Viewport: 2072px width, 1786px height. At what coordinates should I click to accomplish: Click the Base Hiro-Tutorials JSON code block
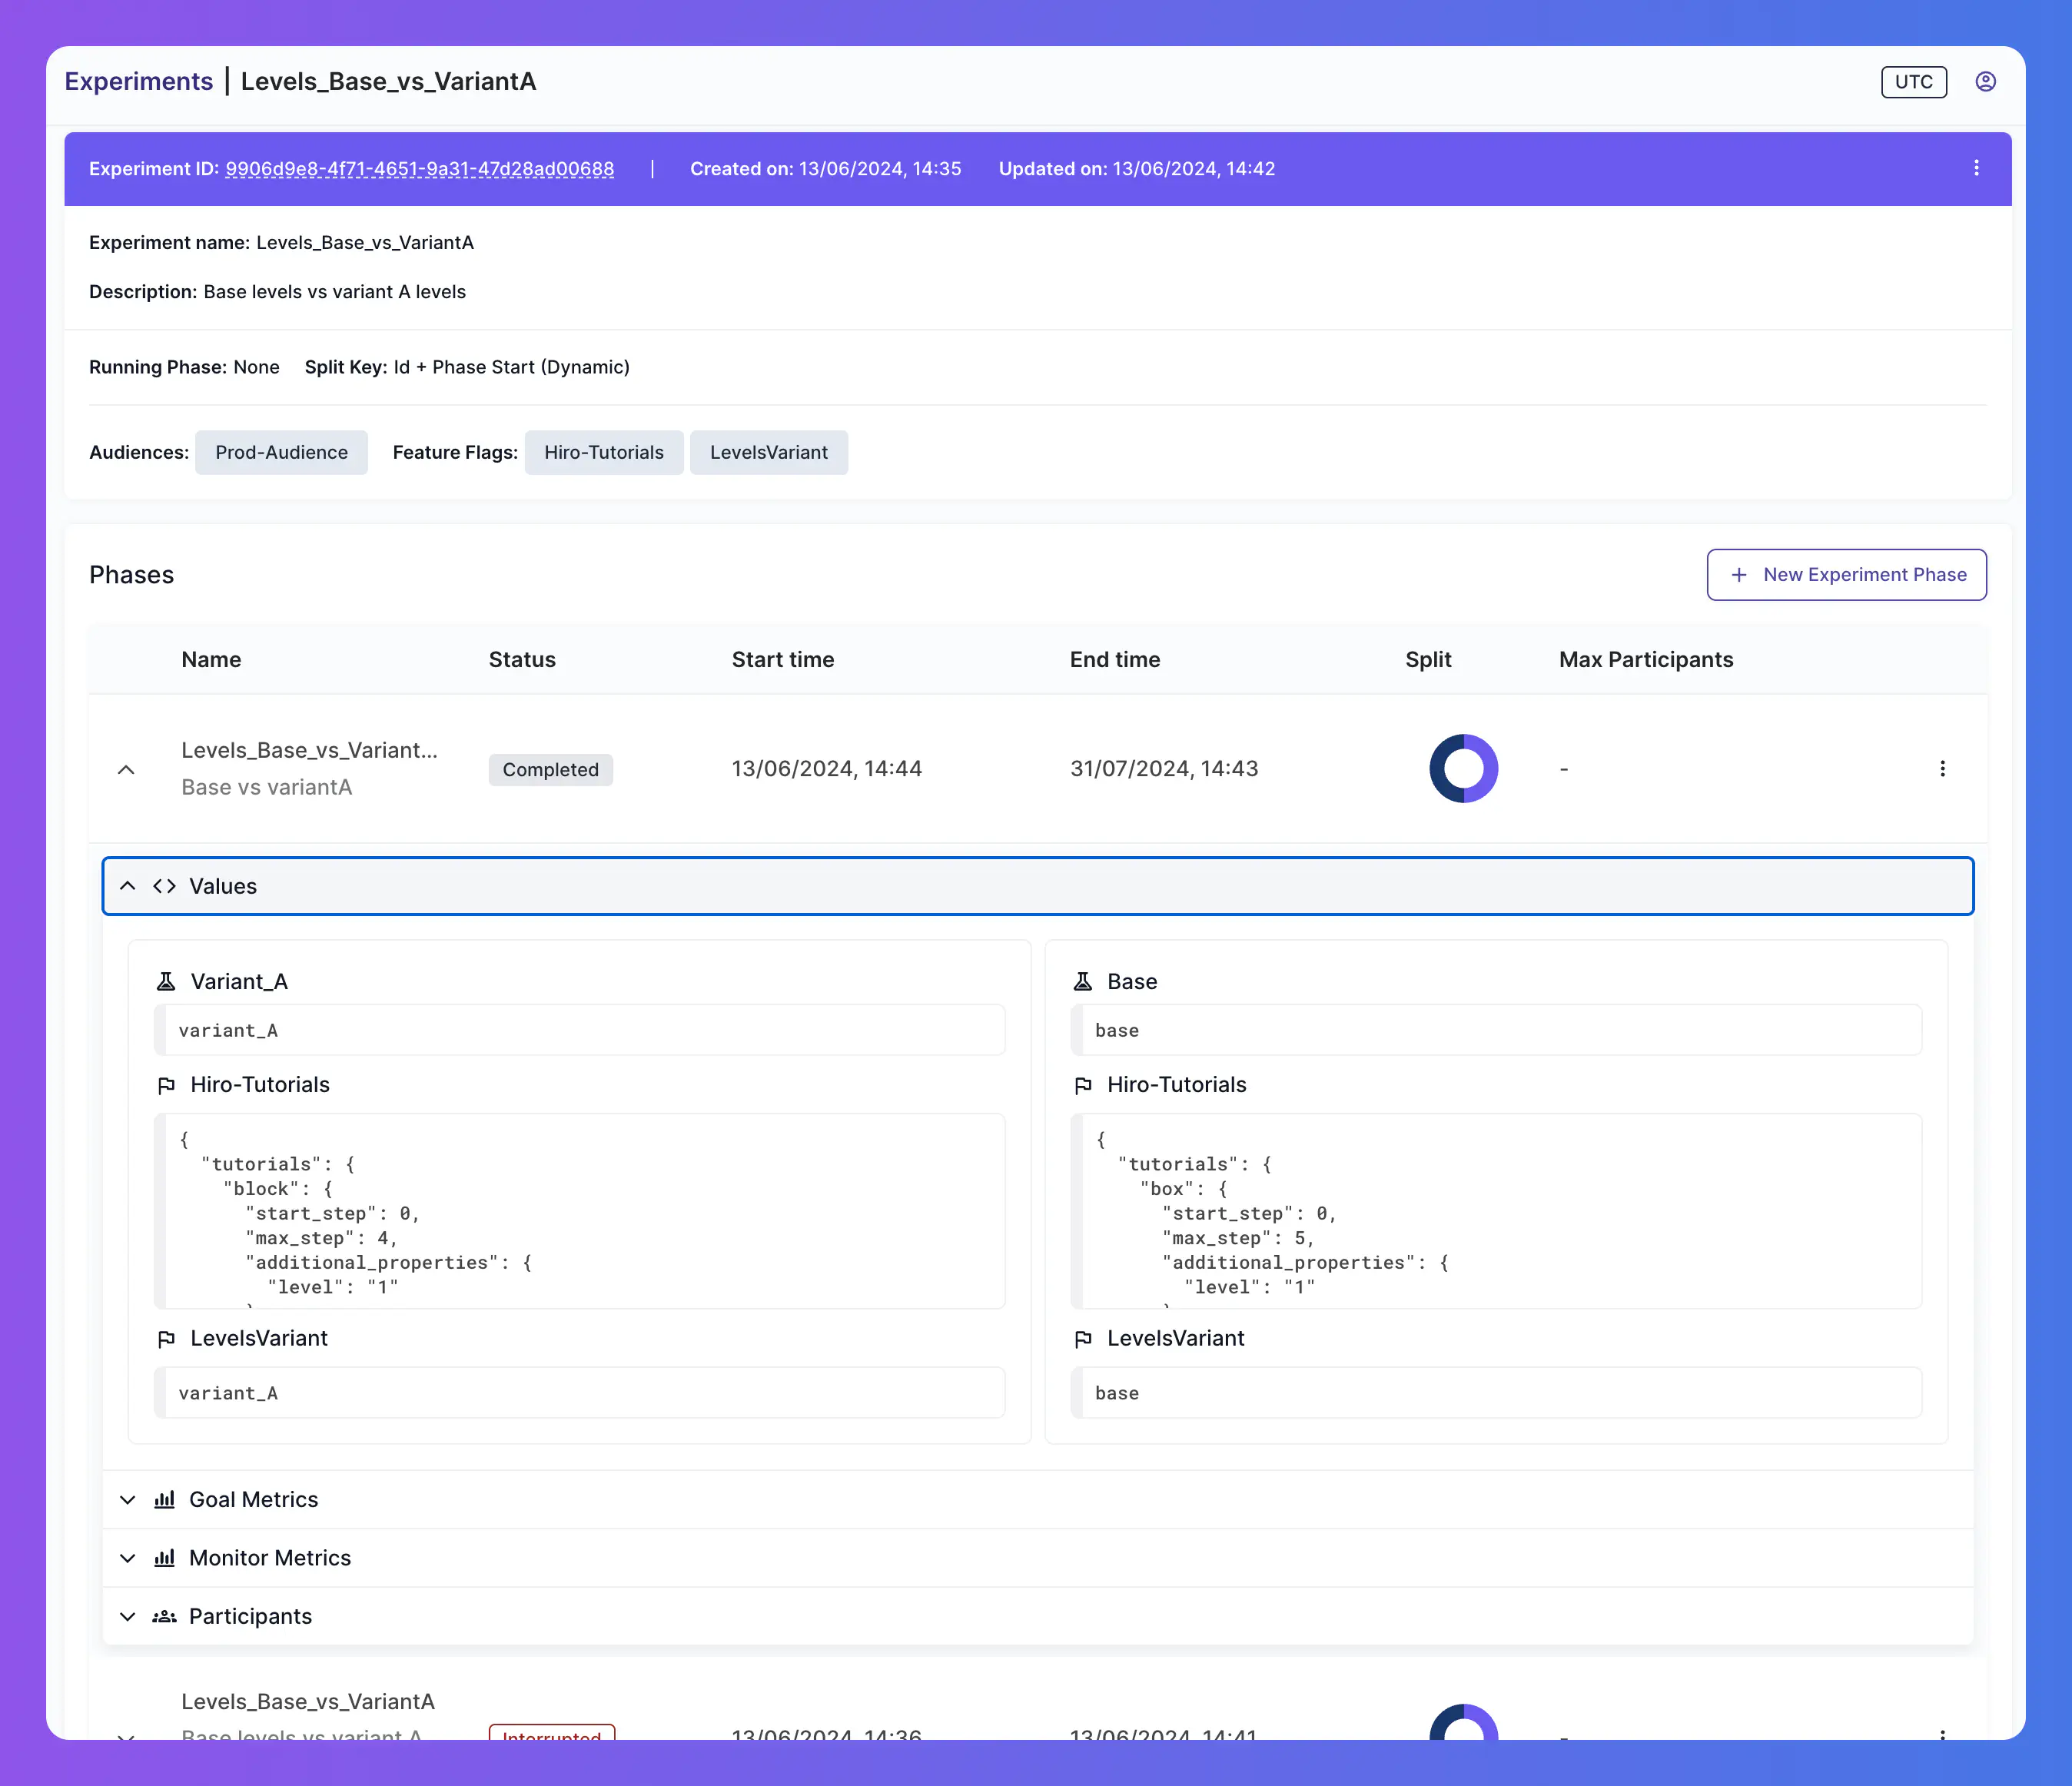click(x=1496, y=1211)
